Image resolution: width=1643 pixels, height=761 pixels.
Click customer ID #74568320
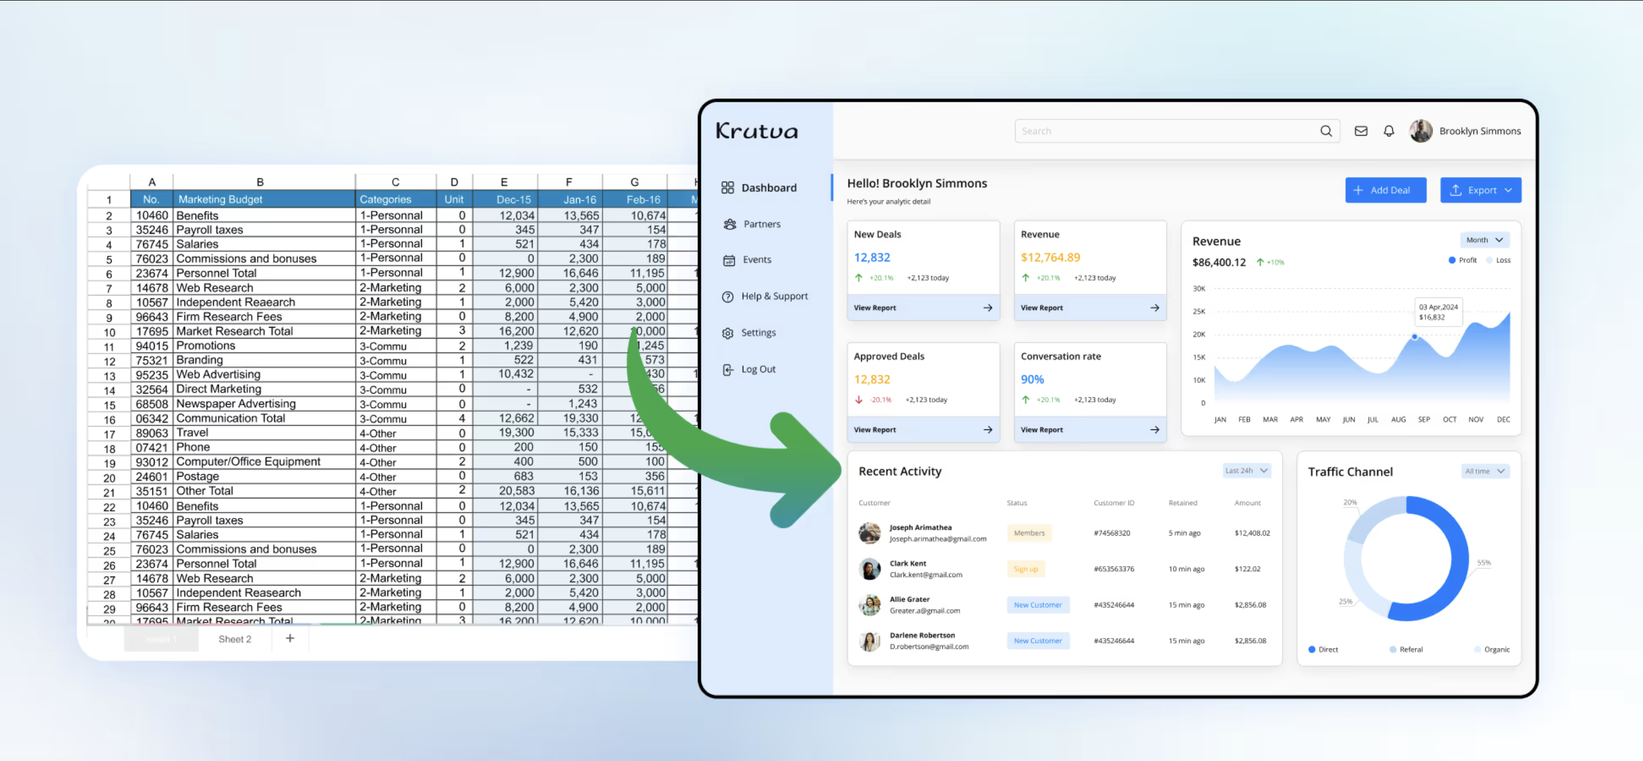(x=1112, y=533)
